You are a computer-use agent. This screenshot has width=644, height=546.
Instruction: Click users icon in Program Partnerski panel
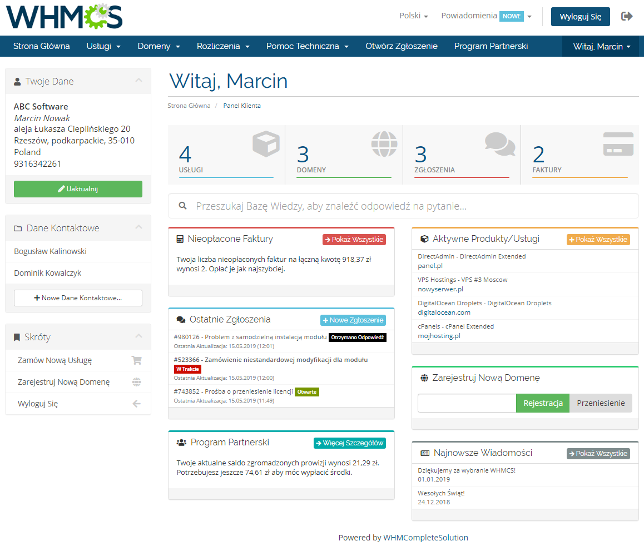pyautogui.click(x=181, y=443)
